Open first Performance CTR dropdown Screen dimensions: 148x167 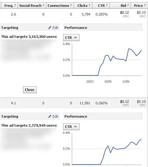[71, 38]
